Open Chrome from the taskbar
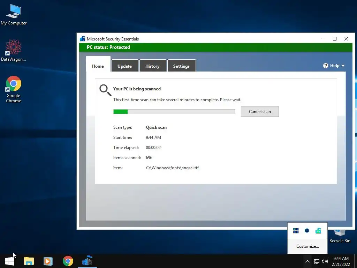Viewport: 357px width, 268px height. pos(68,261)
